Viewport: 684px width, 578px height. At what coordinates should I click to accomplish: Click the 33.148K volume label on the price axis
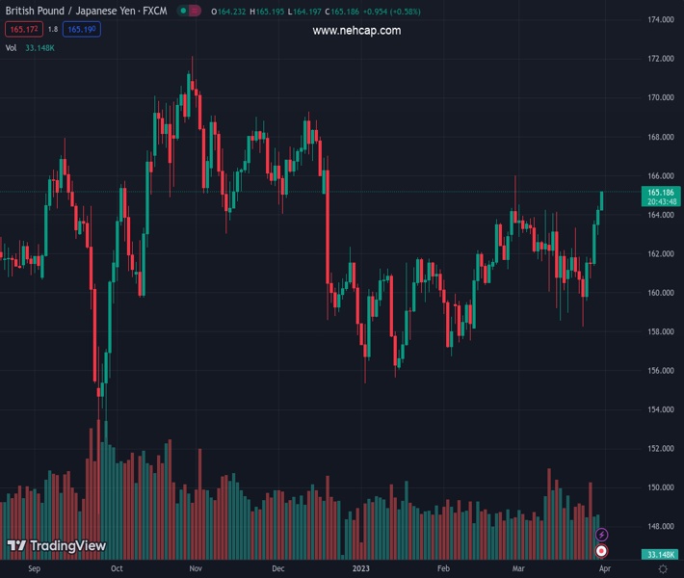tap(662, 555)
